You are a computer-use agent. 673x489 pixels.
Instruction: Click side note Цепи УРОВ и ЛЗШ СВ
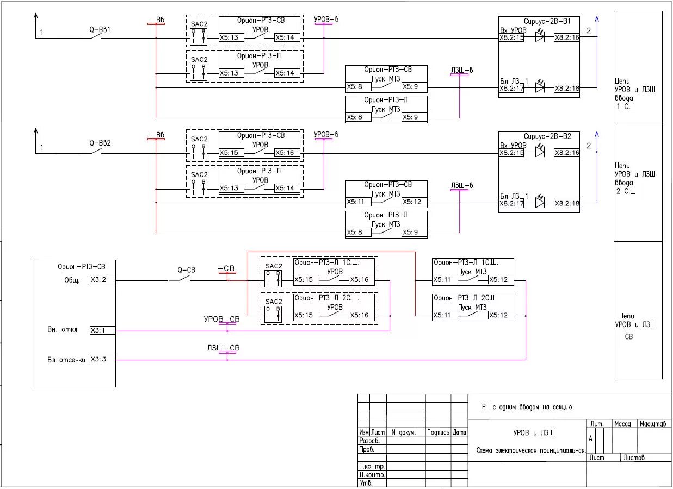click(x=635, y=326)
